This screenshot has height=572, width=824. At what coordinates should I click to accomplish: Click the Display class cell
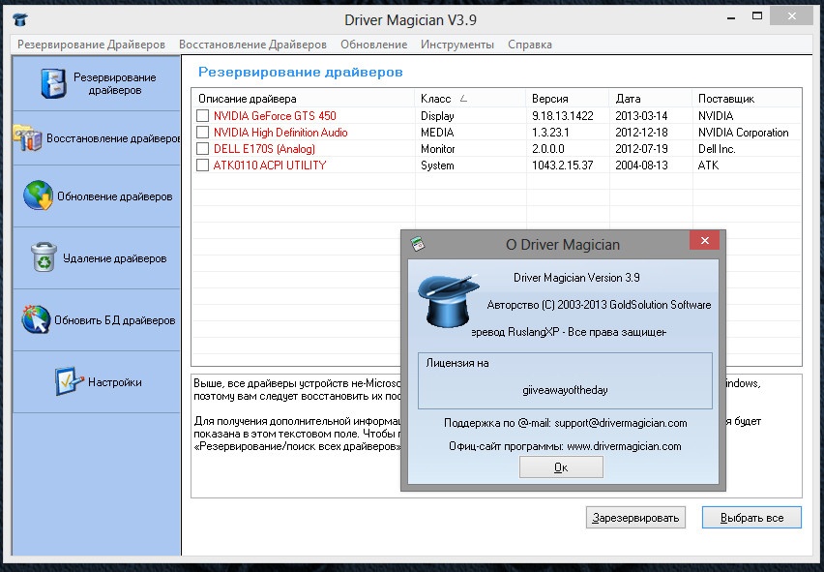[437, 116]
